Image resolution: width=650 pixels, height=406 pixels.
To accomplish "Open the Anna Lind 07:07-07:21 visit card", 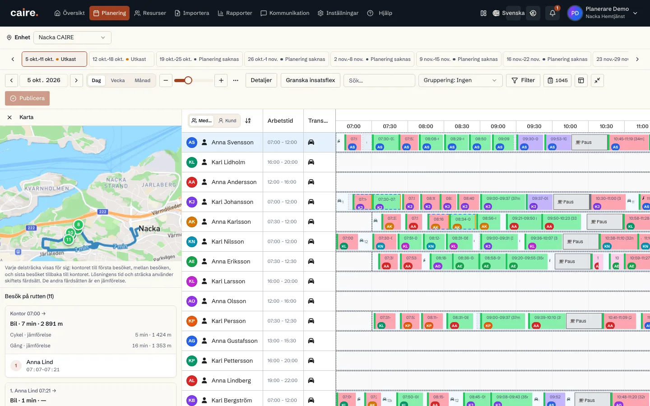I will pos(90,365).
